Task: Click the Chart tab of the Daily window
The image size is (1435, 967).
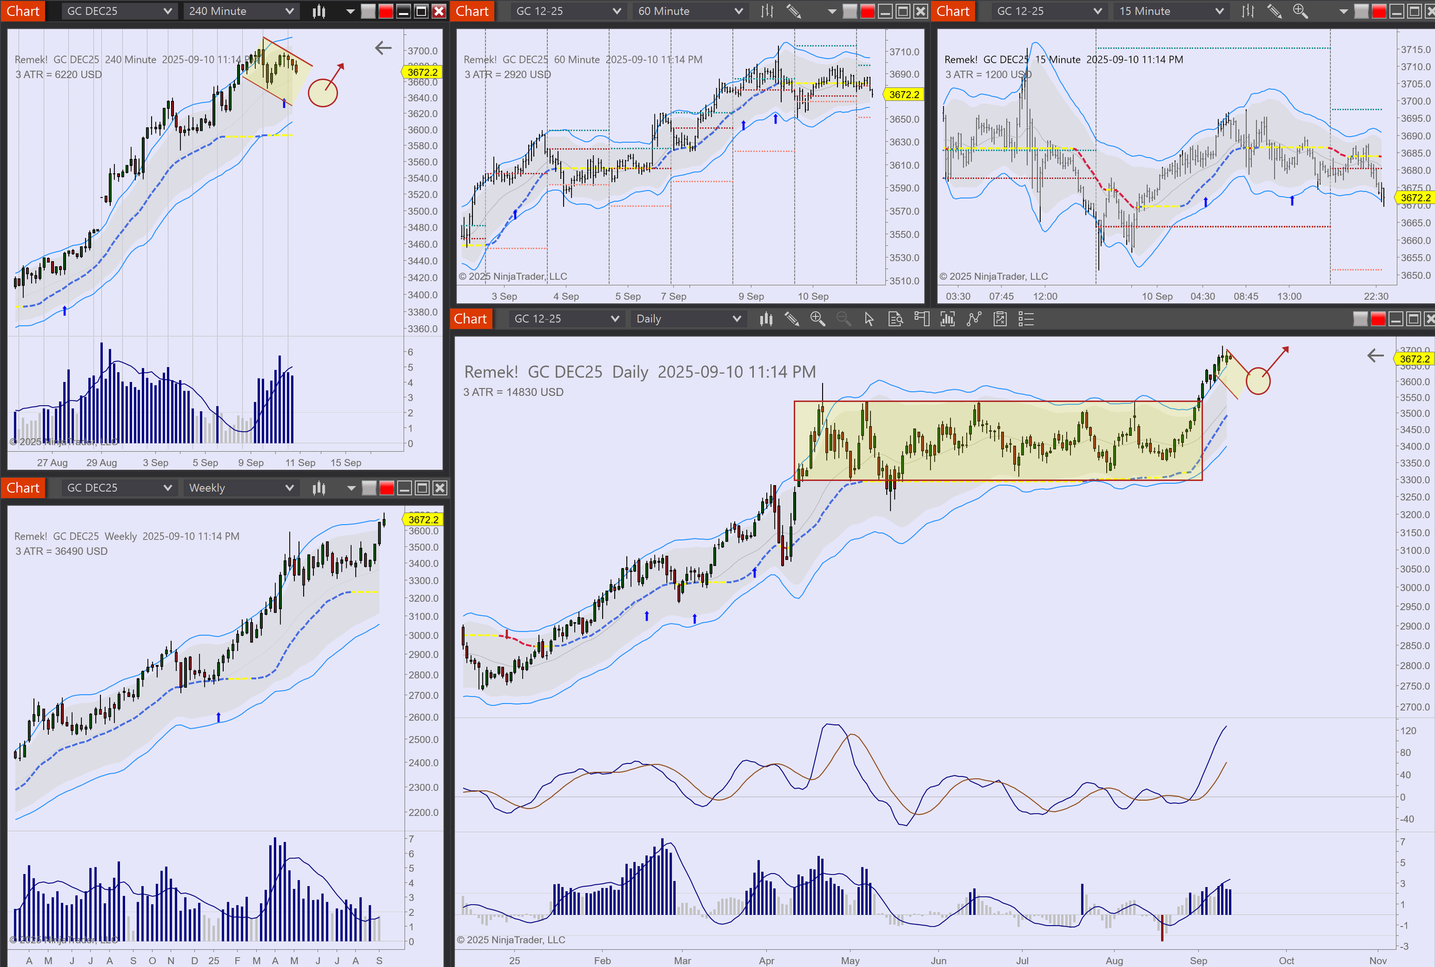Action: pyautogui.click(x=470, y=319)
